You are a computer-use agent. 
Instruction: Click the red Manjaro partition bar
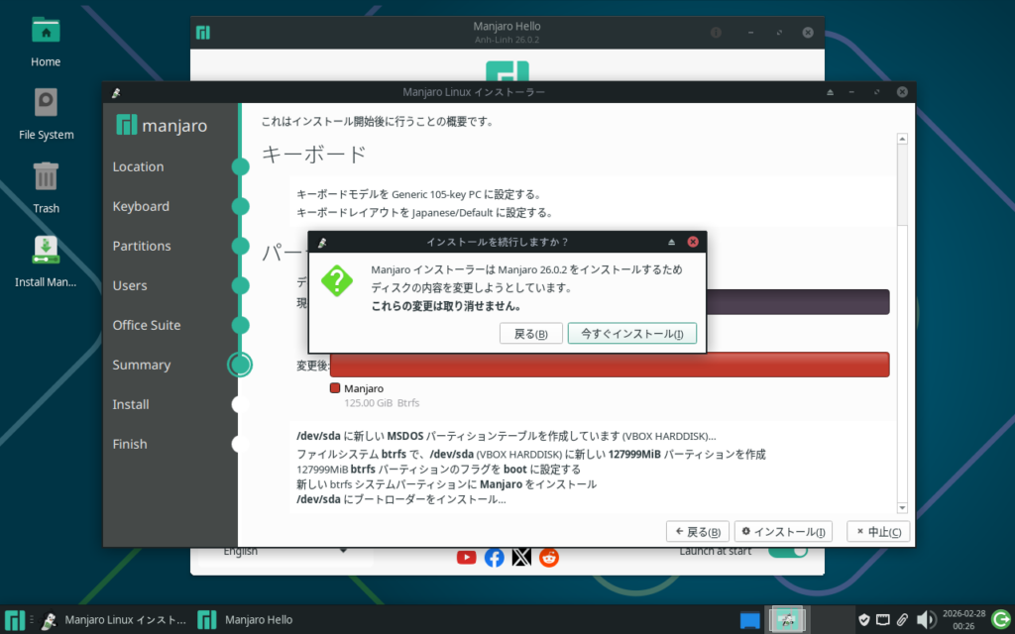point(609,365)
